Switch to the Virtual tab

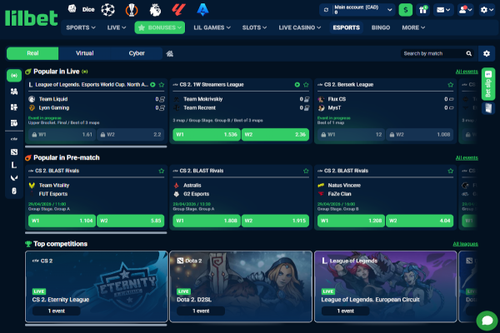pyautogui.click(x=84, y=53)
